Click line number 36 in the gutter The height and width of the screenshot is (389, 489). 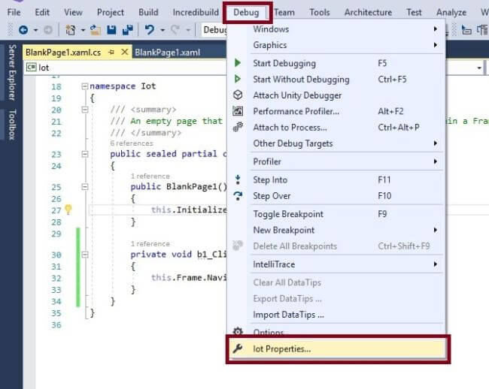coord(56,325)
